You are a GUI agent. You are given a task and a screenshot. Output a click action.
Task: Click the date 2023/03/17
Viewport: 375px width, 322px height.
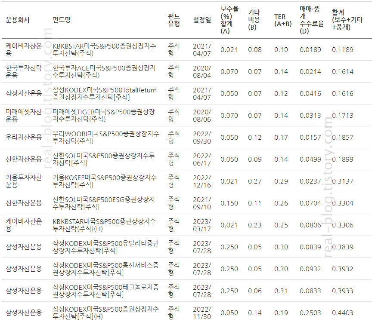click(202, 225)
